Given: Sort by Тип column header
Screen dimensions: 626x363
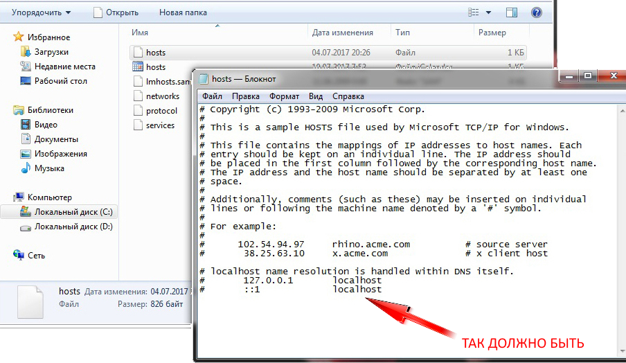Looking at the screenshot, I should click(x=402, y=33).
